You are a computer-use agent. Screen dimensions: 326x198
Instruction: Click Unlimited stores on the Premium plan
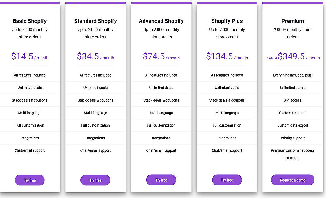tap(292, 88)
